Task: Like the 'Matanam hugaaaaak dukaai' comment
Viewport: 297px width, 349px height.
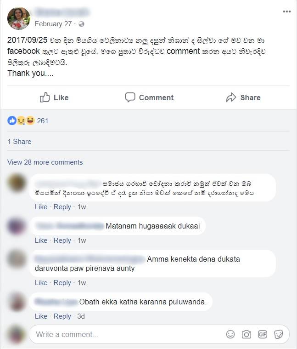Action: 41,240
